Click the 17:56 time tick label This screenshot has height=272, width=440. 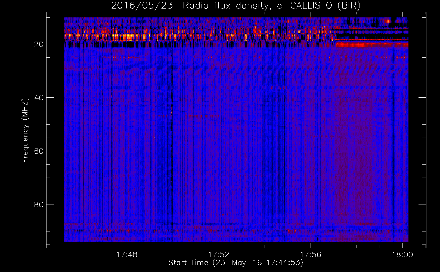[x=311, y=255]
